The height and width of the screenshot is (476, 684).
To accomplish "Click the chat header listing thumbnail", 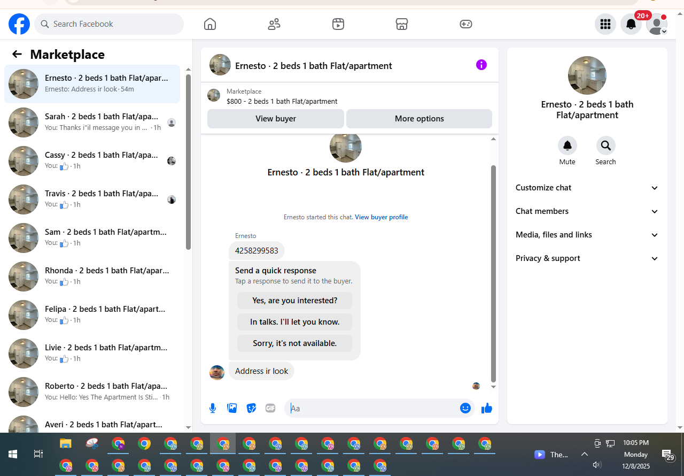I will pyautogui.click(x=220, y=65).
